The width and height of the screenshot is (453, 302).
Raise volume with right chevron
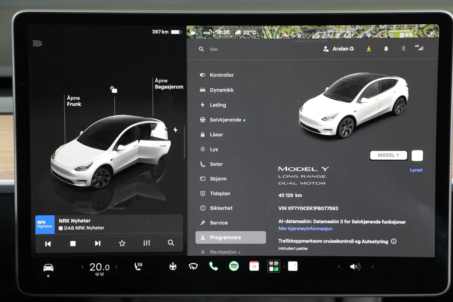[x=373, y=267]
